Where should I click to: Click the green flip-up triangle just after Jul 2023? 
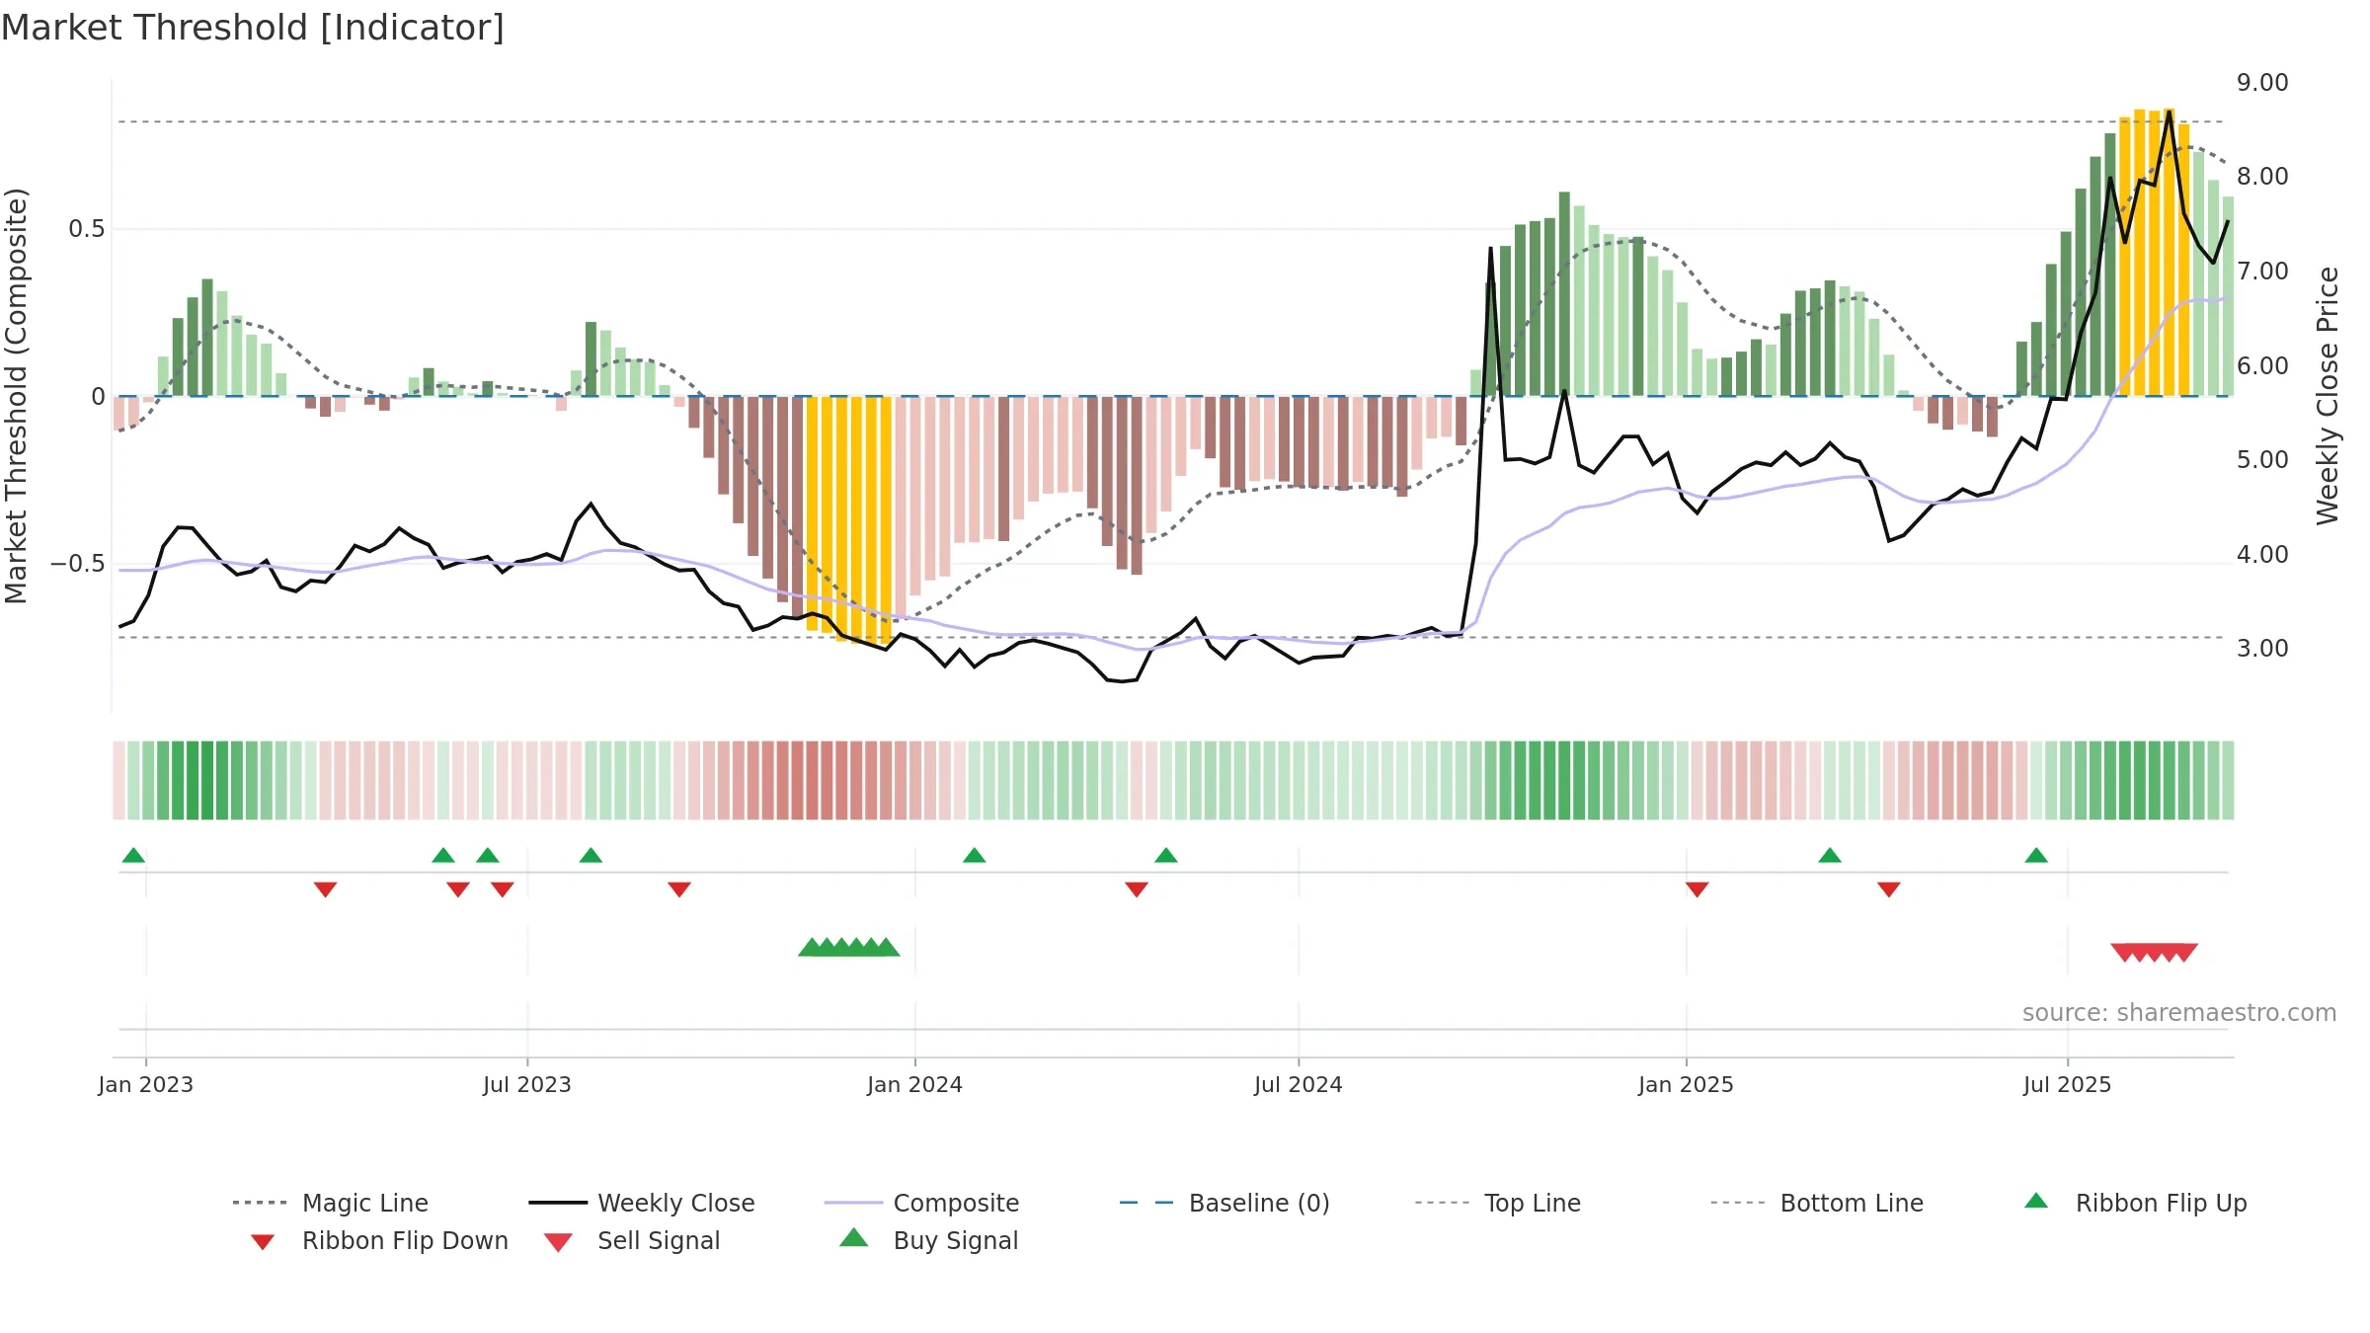591,855
